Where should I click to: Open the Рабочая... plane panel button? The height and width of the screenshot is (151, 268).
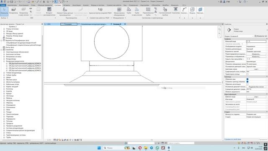pyautogui.click(x=200, y=11)
